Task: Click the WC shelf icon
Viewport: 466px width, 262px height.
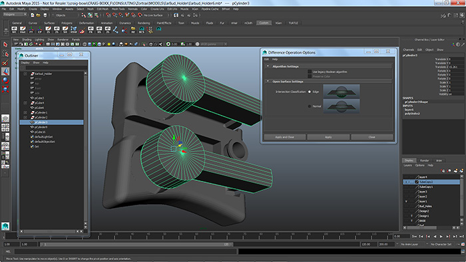Action: click(x=14, y=30)
